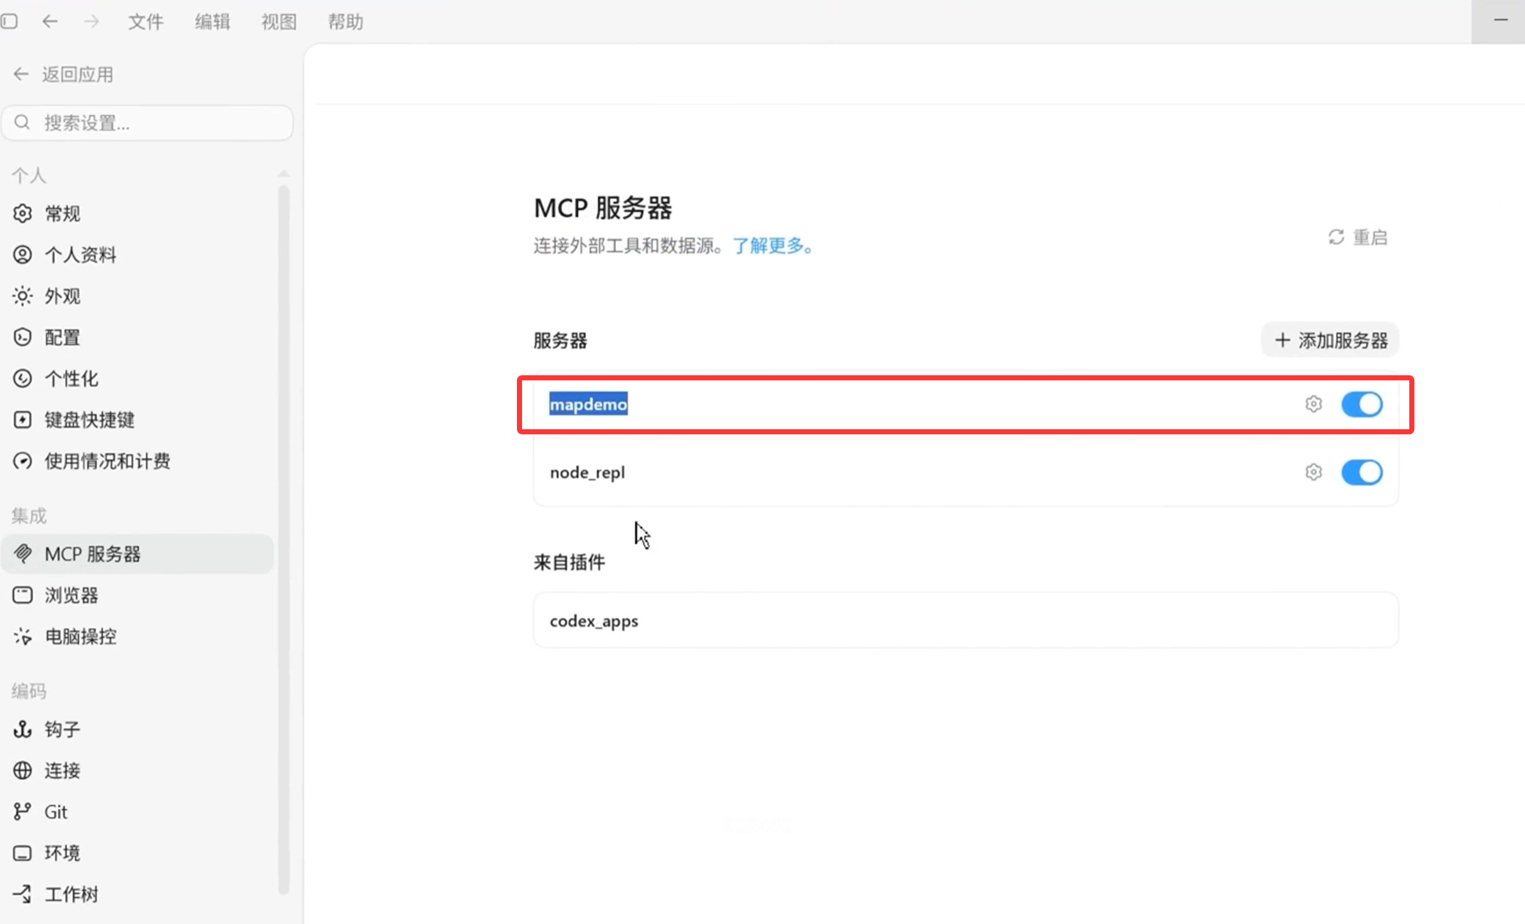
Task: Click the 工作树 icon in sidebar
Action: [x=23, y=894]
